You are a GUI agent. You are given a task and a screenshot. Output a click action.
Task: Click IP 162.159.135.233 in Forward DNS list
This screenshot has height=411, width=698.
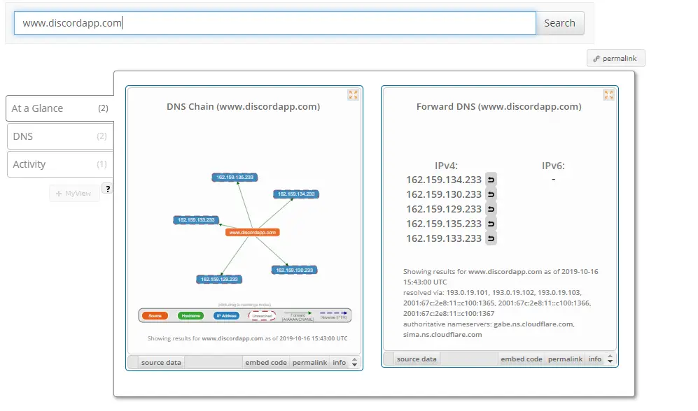tap(444, 224)
